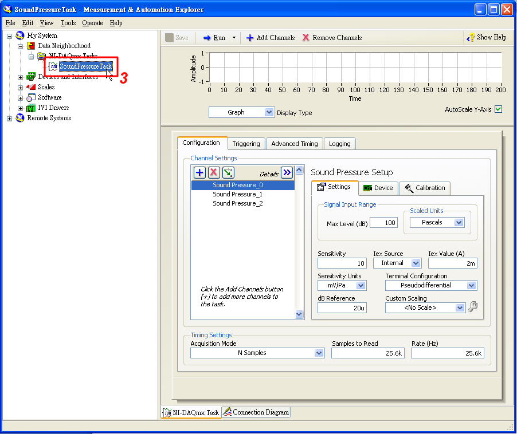Image resolution: width=517 pixels, height=434 pixels.
Task: Expand the Software tree node
Action: pyautogui.click(x=21, y=98)
